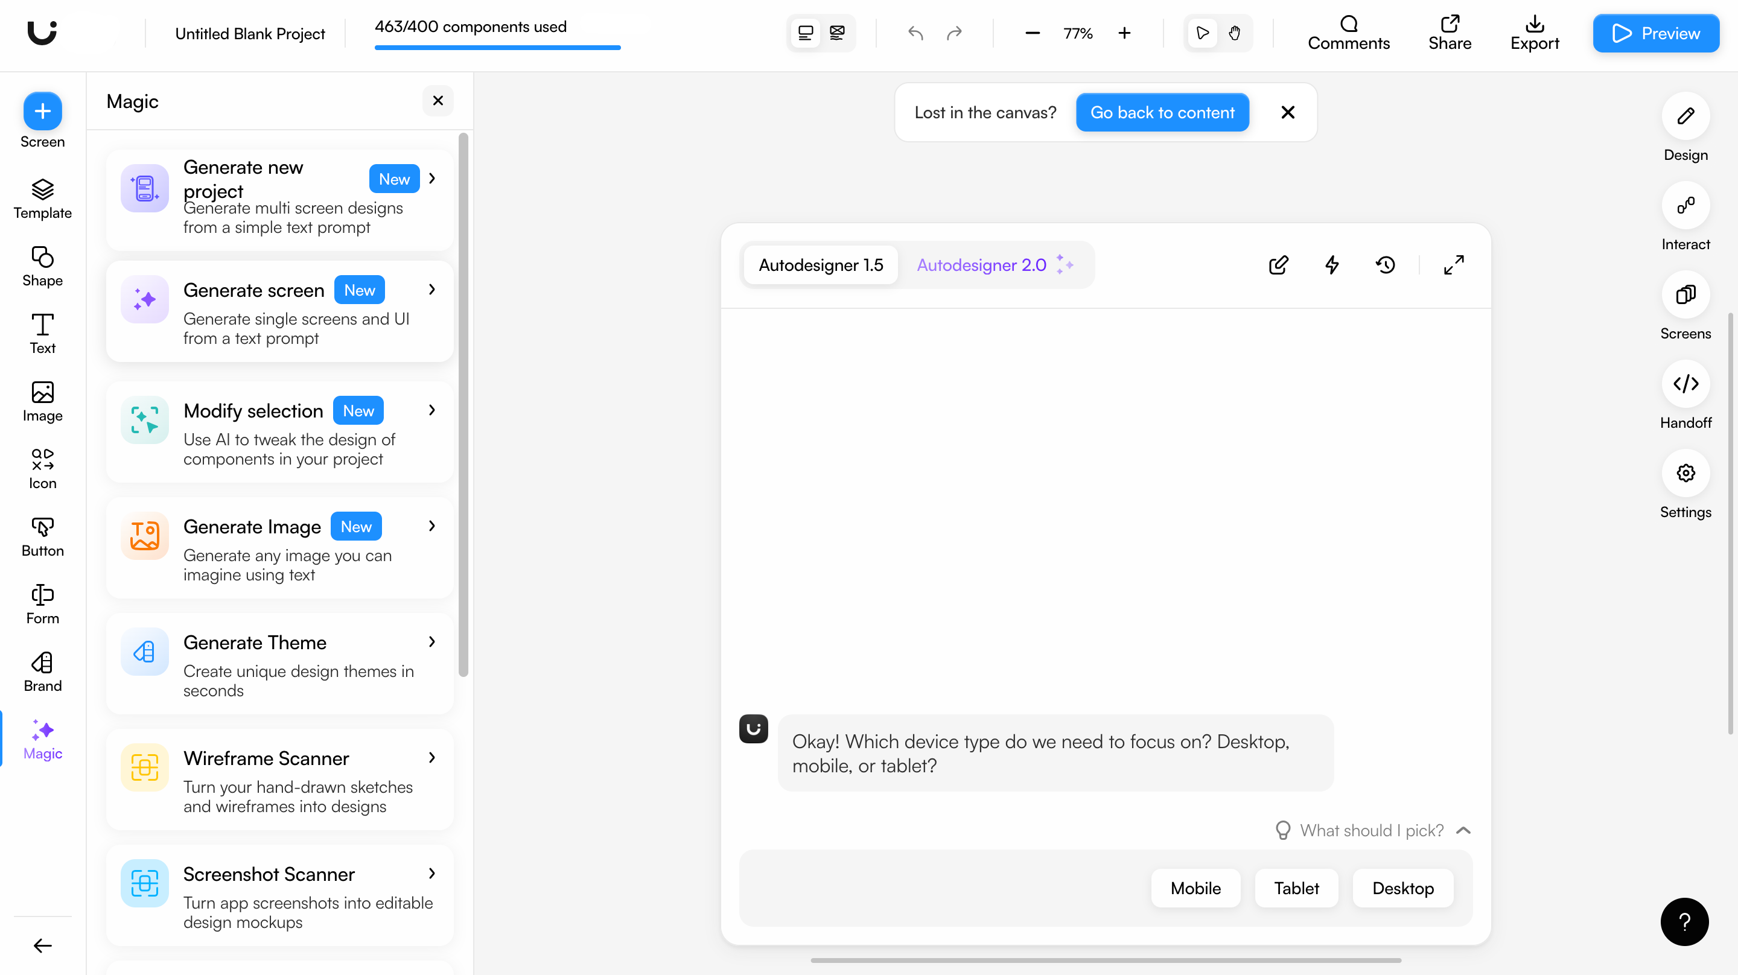Click the lightning bolt quick action icon
The image size is (1738, 975).
point(1332,264)
